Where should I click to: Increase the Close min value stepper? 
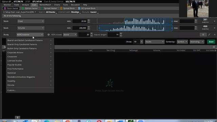click(x=89, y=20)
